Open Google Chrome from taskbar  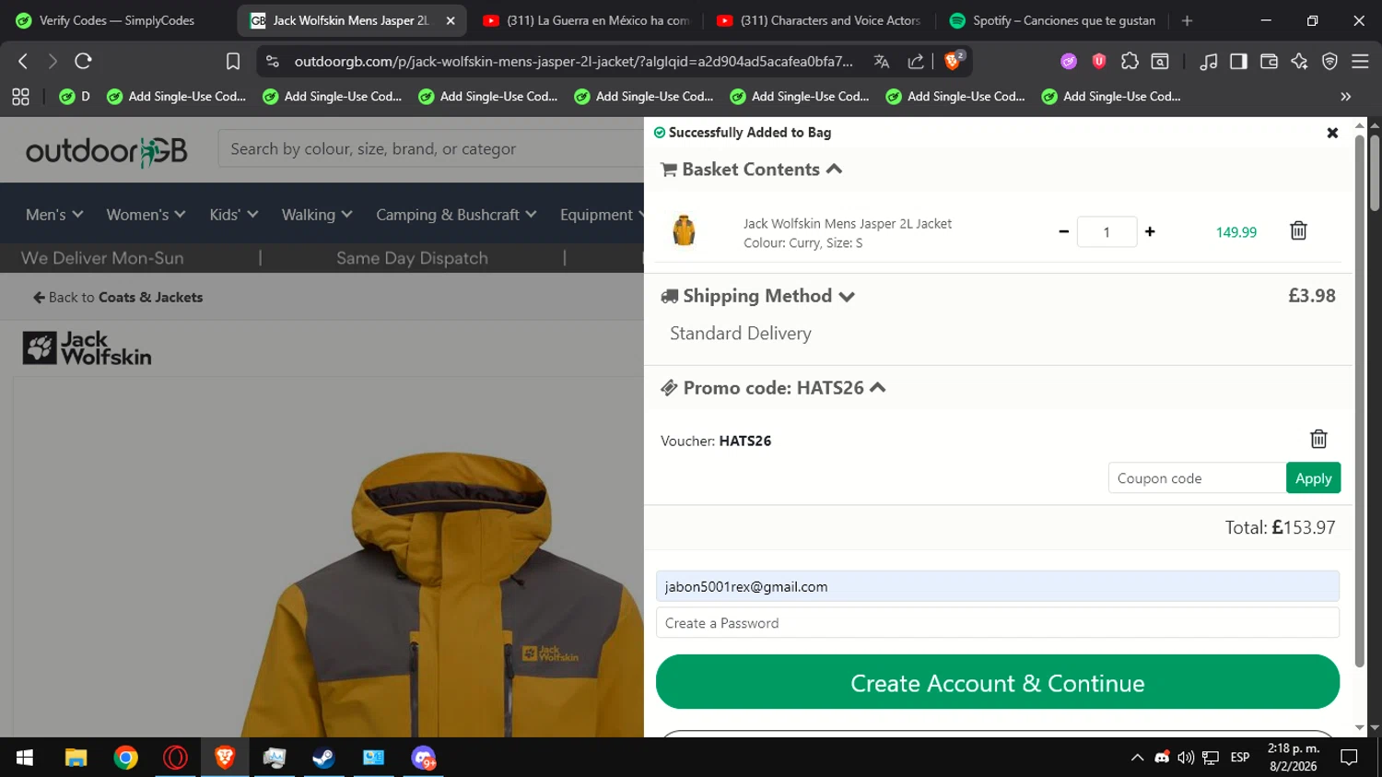pos(125,758)
